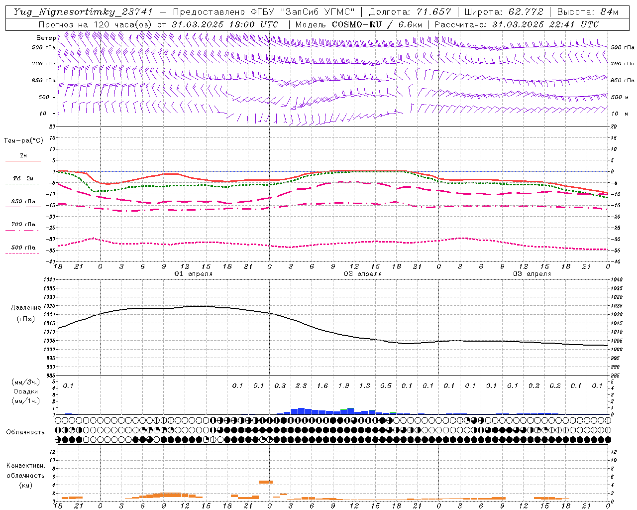The width and height of the screenshot is (637, 510).
Task: Click the Осадки panel label
Action: pyautogui.click(x=26, y=391)
